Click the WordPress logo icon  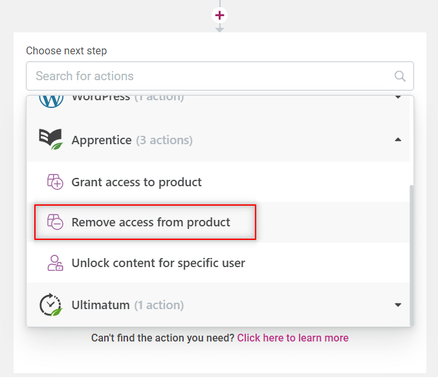[x=51, y=101]
